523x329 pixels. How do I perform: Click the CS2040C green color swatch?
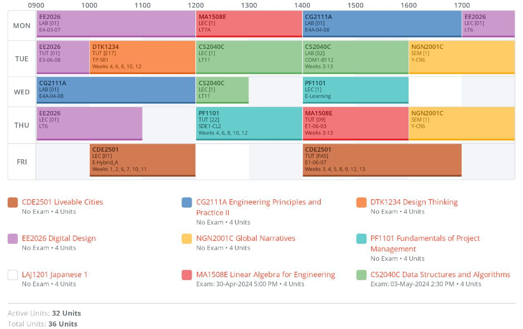(x=361, y=275)
